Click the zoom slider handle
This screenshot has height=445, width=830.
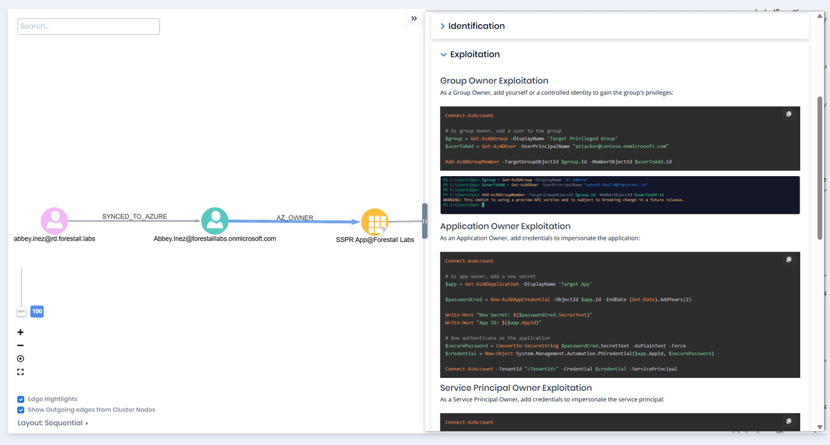[x=21, y=312]
